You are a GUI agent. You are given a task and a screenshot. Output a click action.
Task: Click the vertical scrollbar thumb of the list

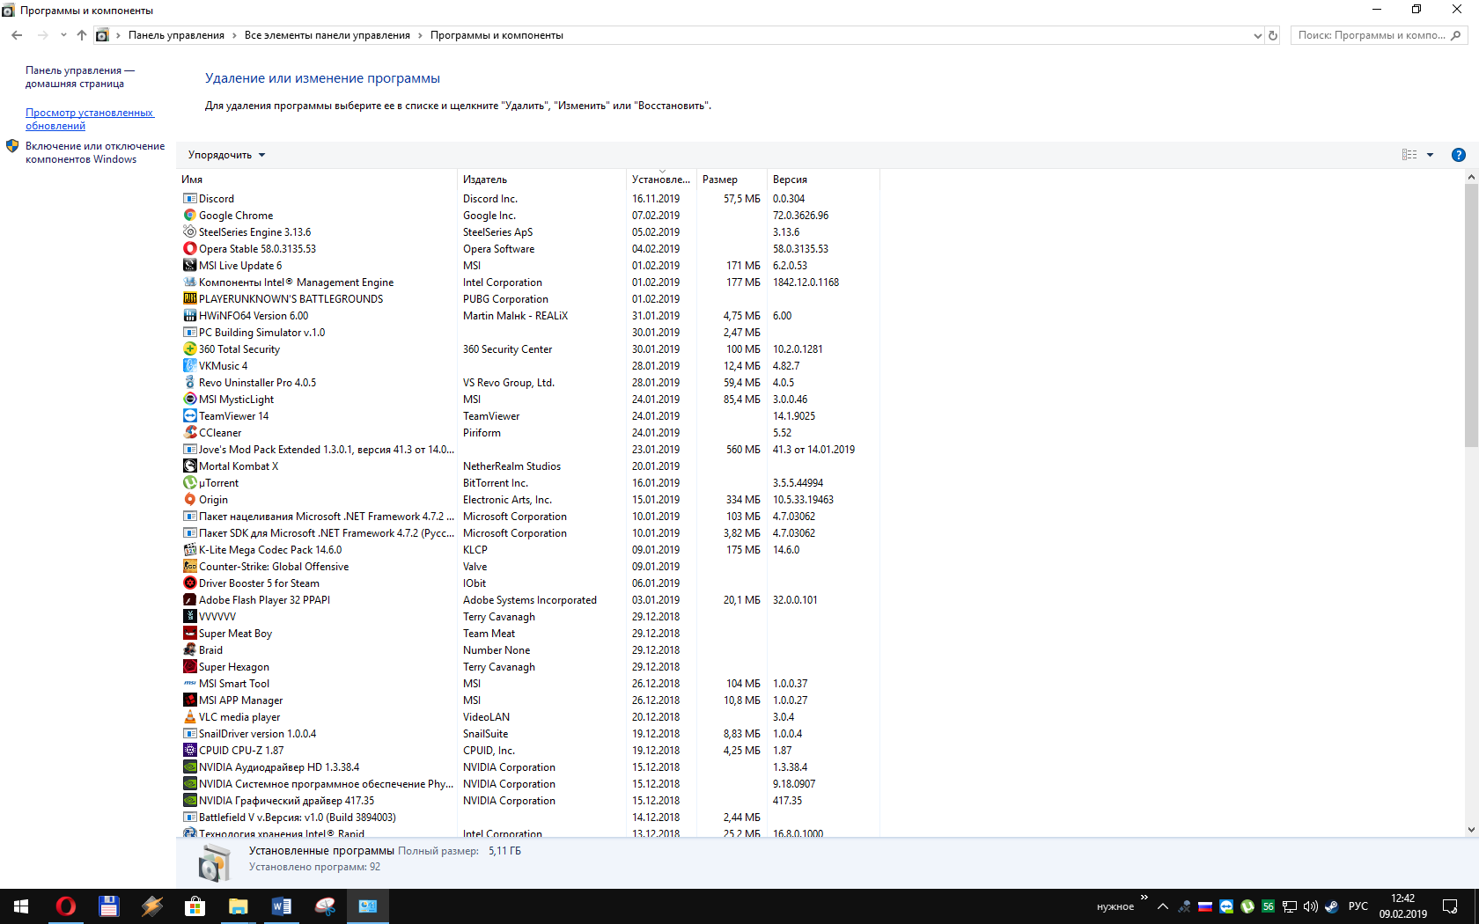click(1471, 315)
